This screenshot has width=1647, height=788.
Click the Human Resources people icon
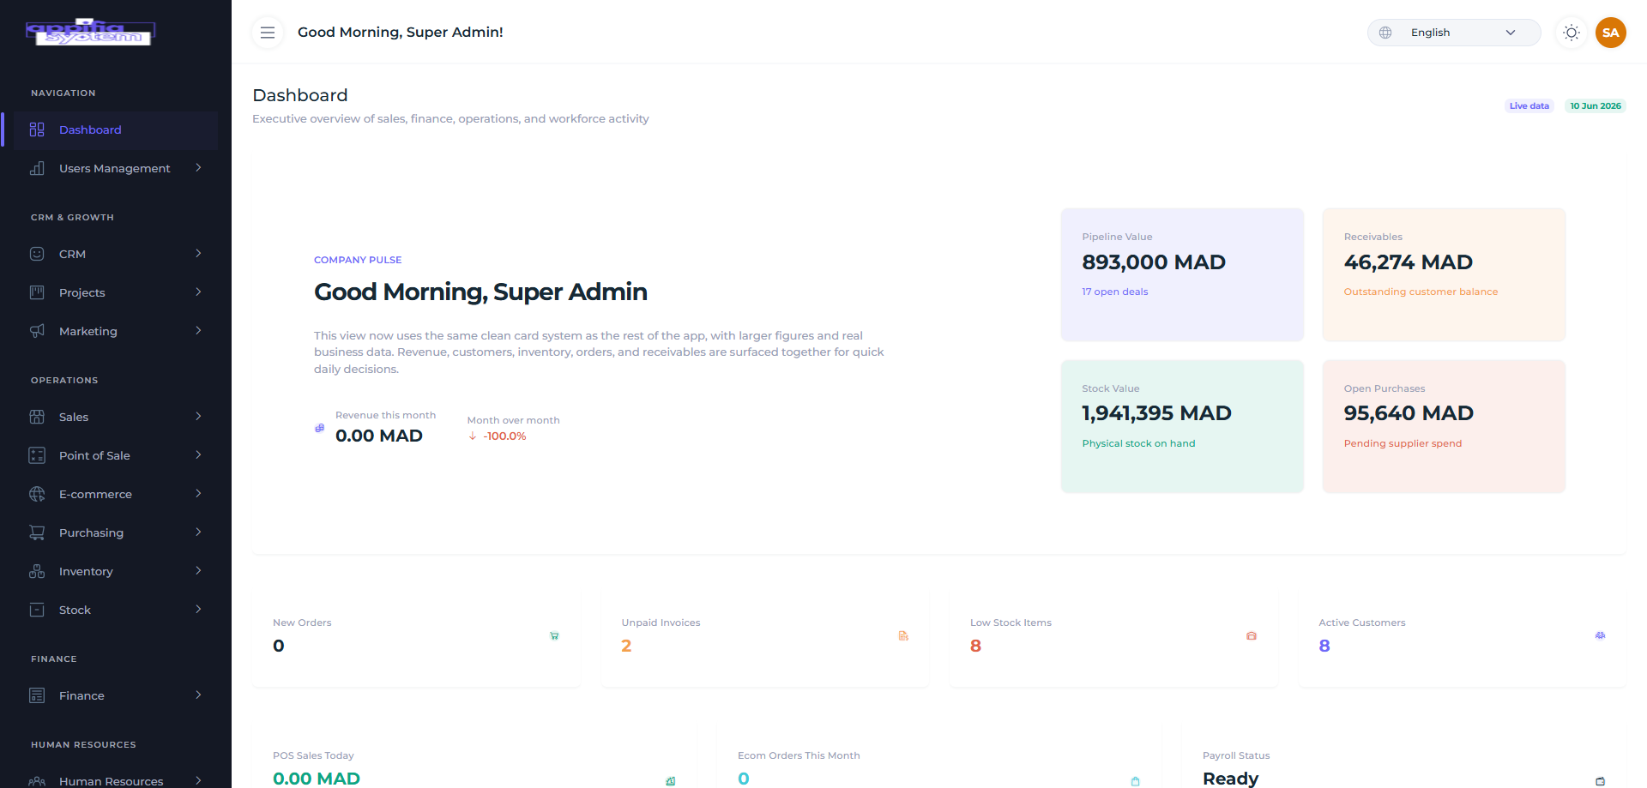click(37, 781)
